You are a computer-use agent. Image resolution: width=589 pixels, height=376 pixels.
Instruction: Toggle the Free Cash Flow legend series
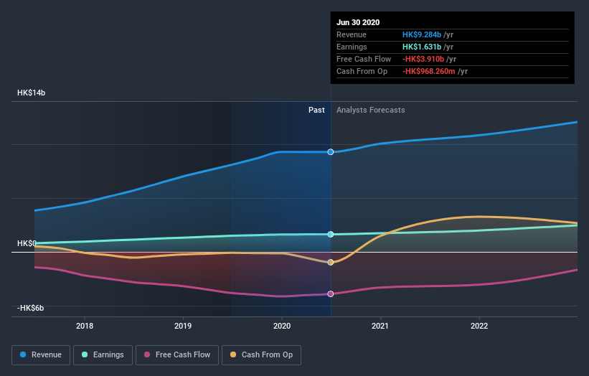pyautogui.click(x=177, y=355)
